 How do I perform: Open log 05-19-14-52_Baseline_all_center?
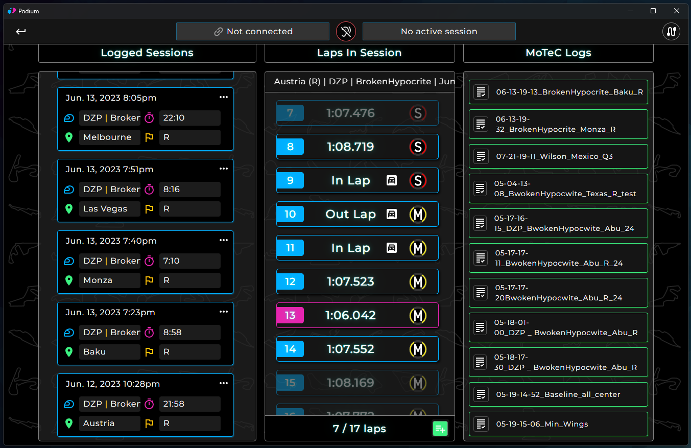pyautogui.click(x=558, y=394)
